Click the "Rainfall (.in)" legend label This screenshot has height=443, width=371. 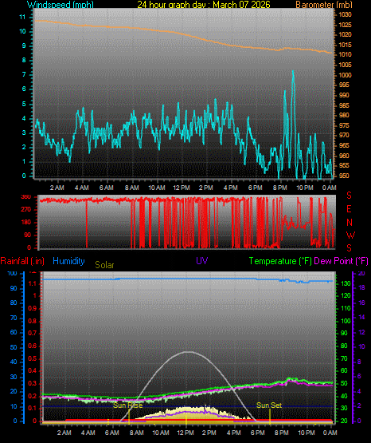pos(22,261)
